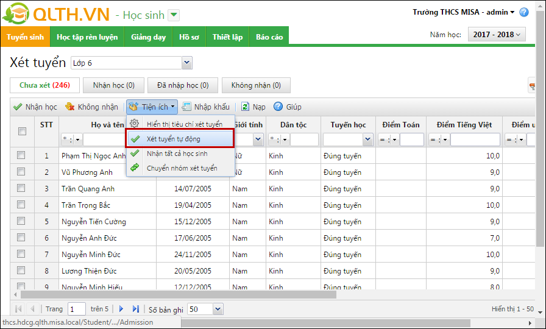Image resolution: width=546 pixels, height=329 pixels.
Task: Click the Nhập khẩu import icon
Action: (186, 107)
